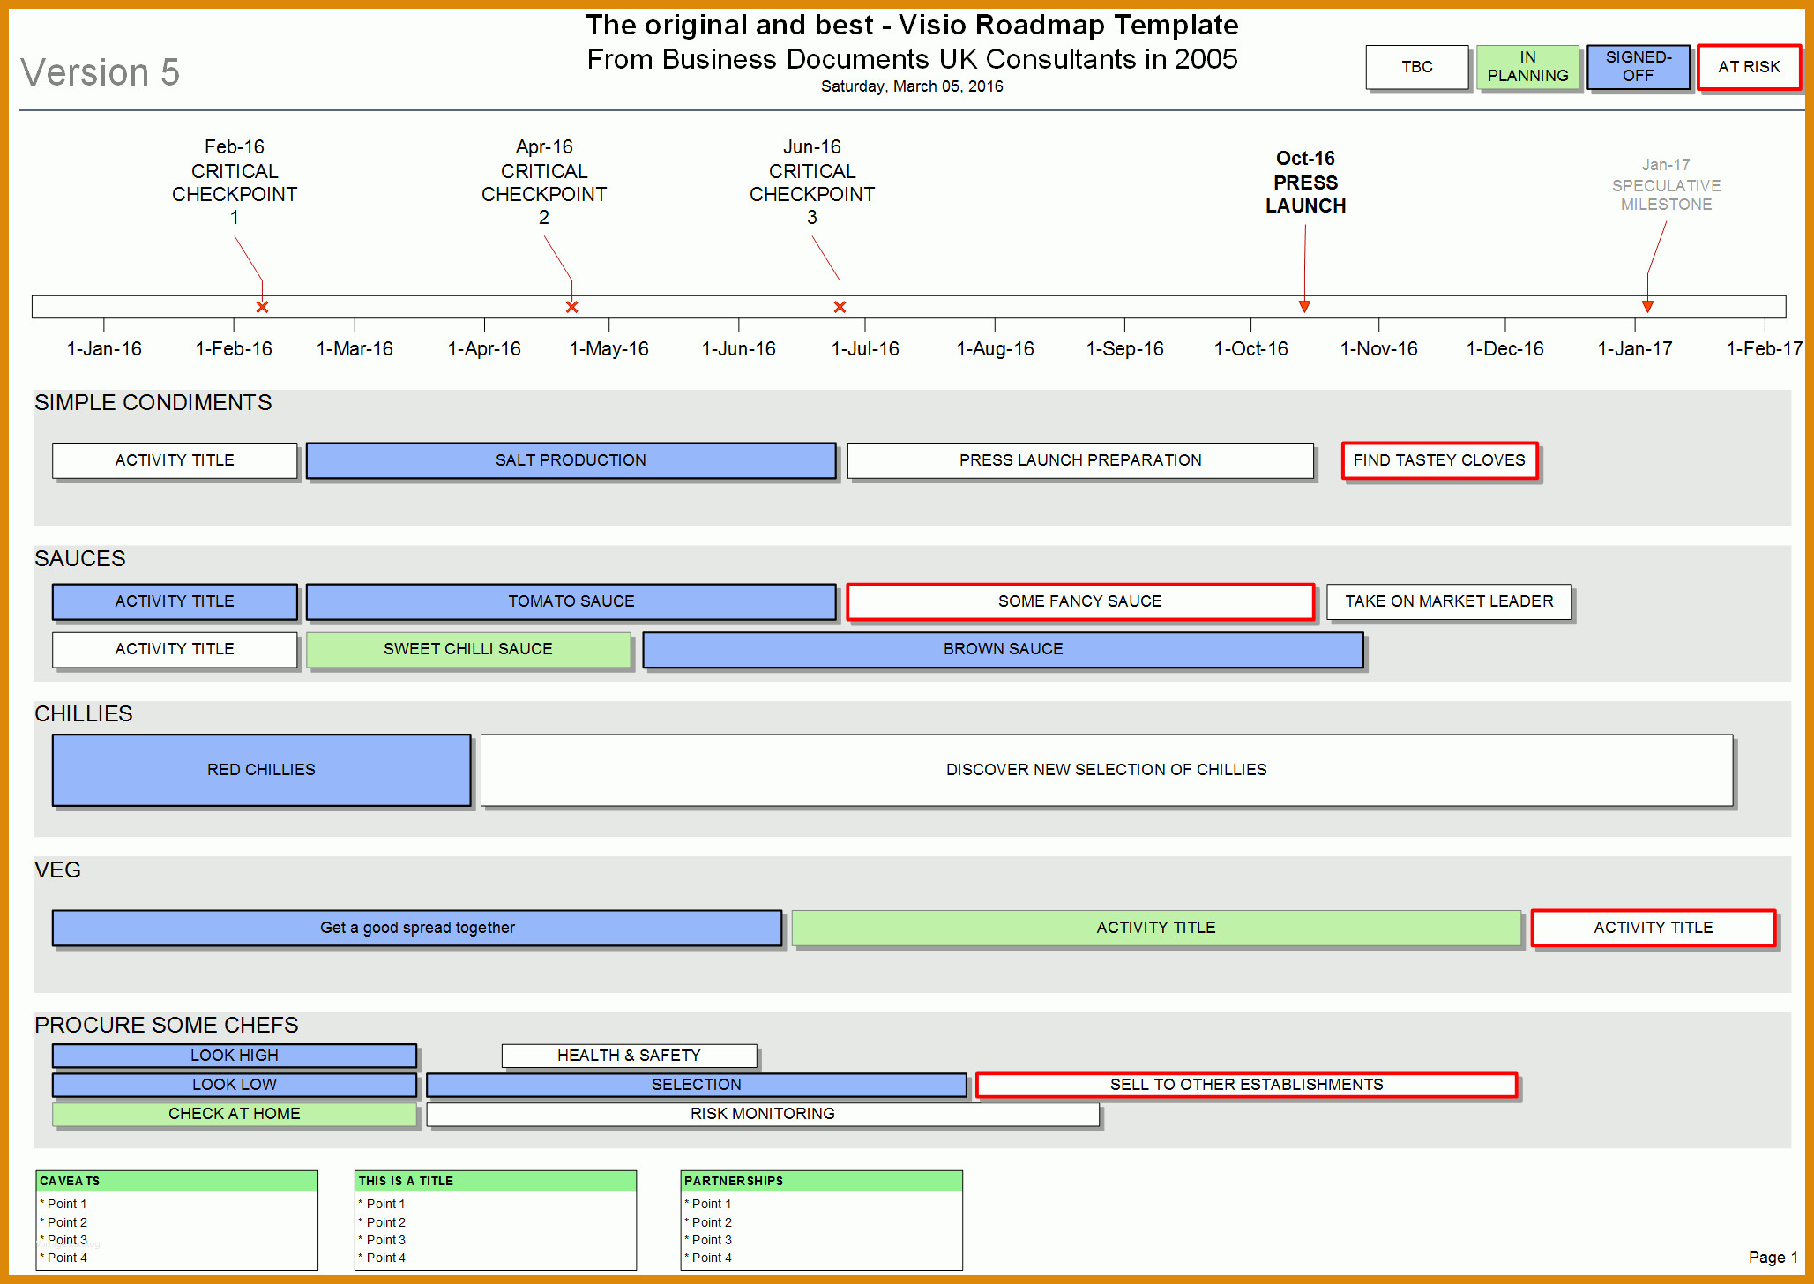Click the TBC legend box
The width and height of the screenshot is (1814, 1284).
[1417, 67]
